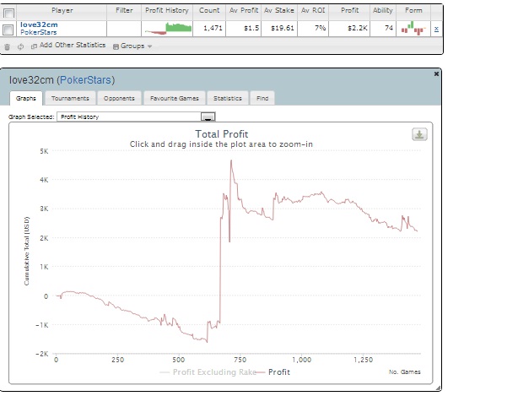Switch to the Find tab
This screenshot has width=518, height=396.
[x=262, y=98]
